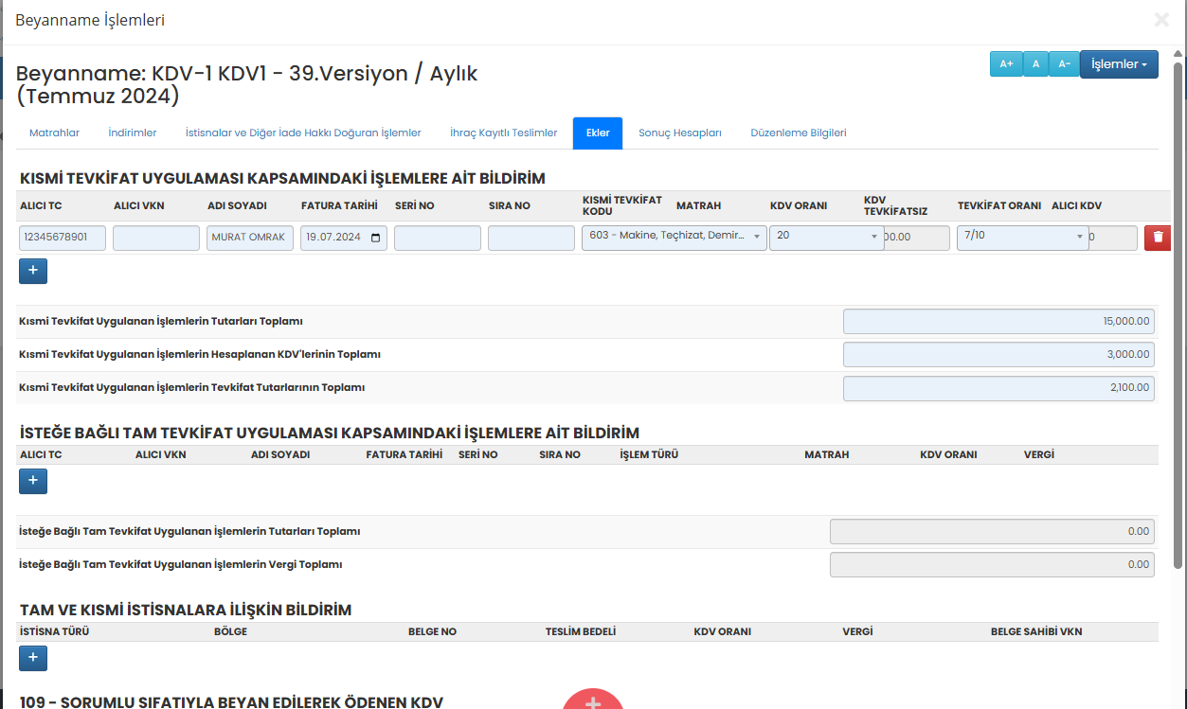Go to the İndirimler tab

[133, 133]
